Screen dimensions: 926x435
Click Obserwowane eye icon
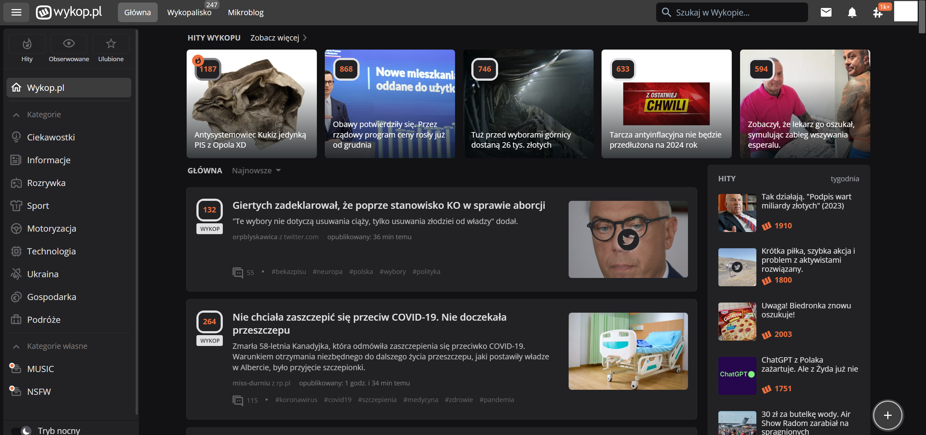pos(69,44)
